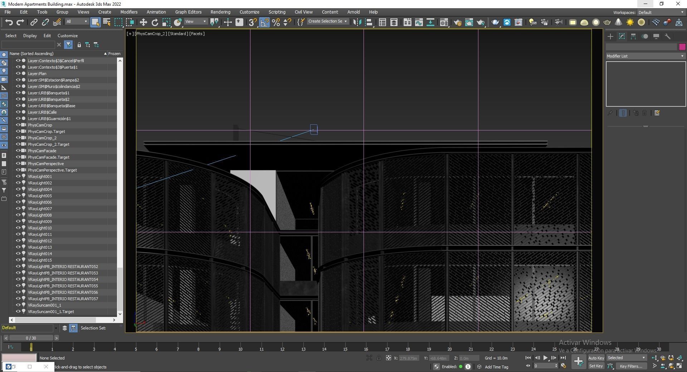Open the Workspaces Default dropdown
This screenshot has width=687, height=372.
pos(661,13)
